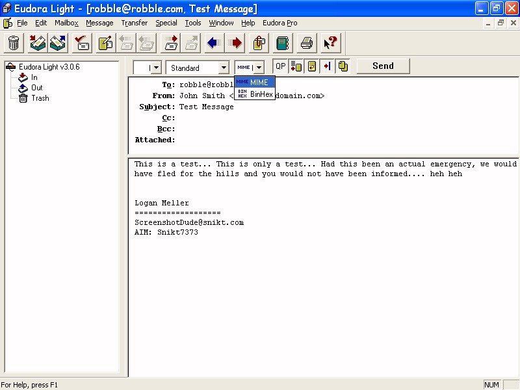Click the Eudora document icon beside File menu

tap(8, 23)
